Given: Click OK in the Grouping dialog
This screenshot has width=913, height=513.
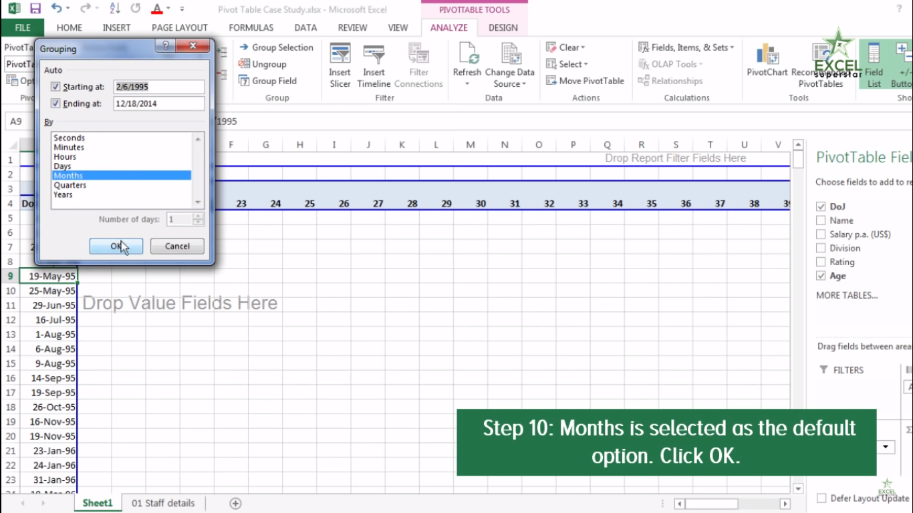Looking at the screenshot, I should [x=116, y=246].
